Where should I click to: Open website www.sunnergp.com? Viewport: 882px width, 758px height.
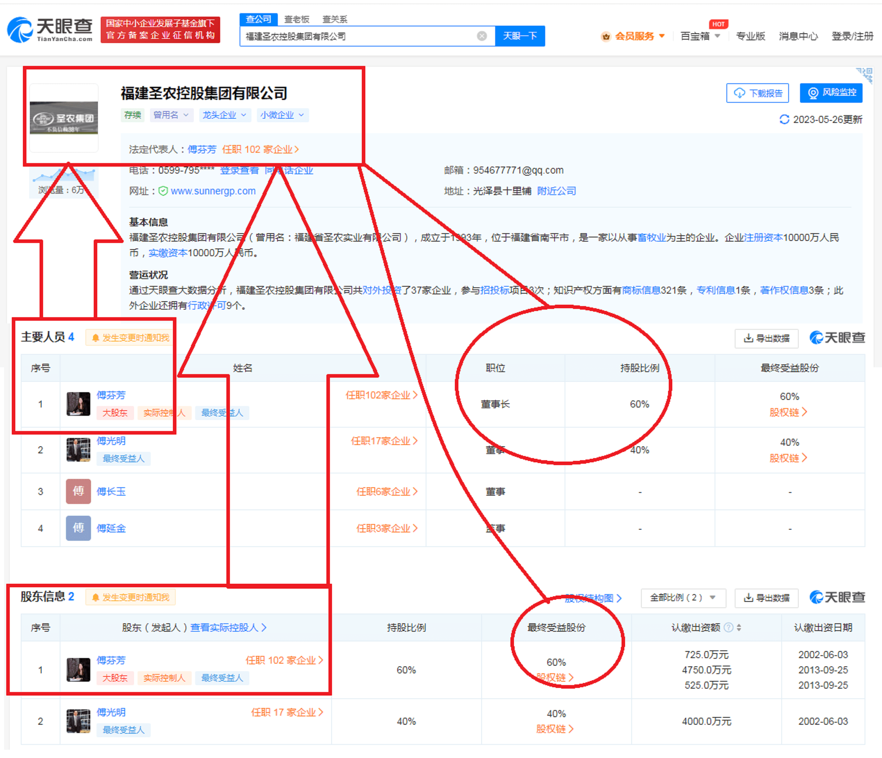click(213, 191)
